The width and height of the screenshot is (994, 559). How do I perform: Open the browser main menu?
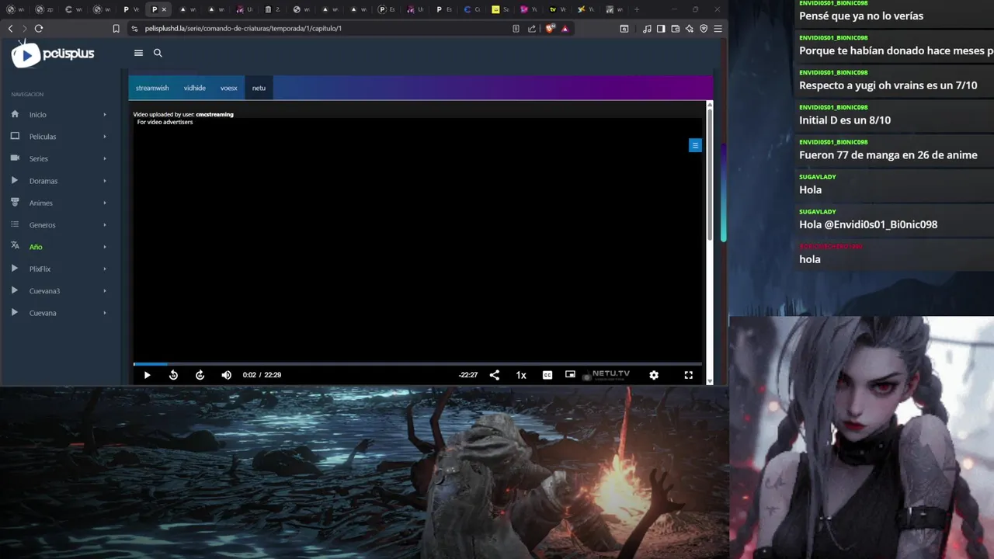tap(718, 29)
